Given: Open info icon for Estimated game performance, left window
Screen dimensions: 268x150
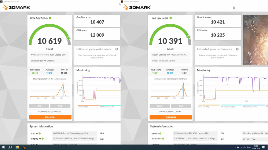Looking at the screenshot, I should click(117, 49).
